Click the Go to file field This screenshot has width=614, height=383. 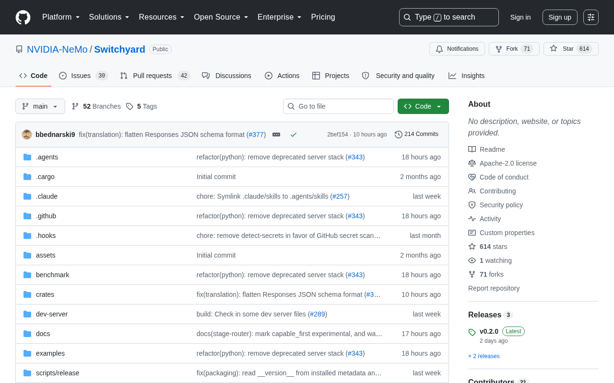(338, 106)
